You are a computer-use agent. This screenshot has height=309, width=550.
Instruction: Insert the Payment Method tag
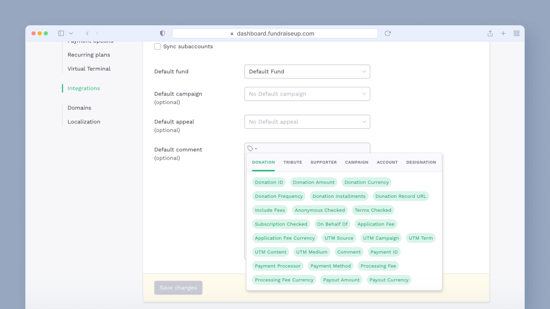click(331, 266)
